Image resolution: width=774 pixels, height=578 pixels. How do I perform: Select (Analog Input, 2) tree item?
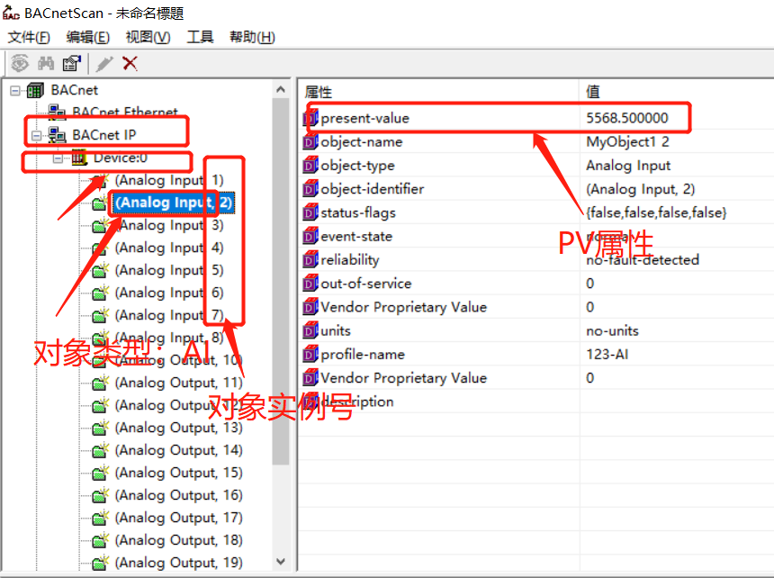[173, 203]
